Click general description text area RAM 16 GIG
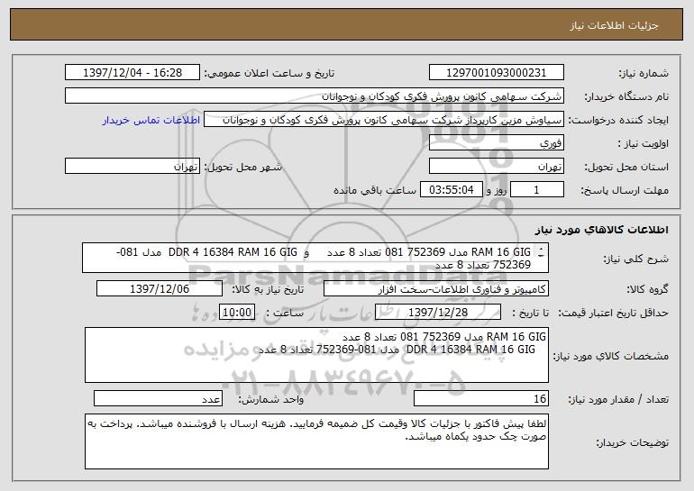 [315, 258]
